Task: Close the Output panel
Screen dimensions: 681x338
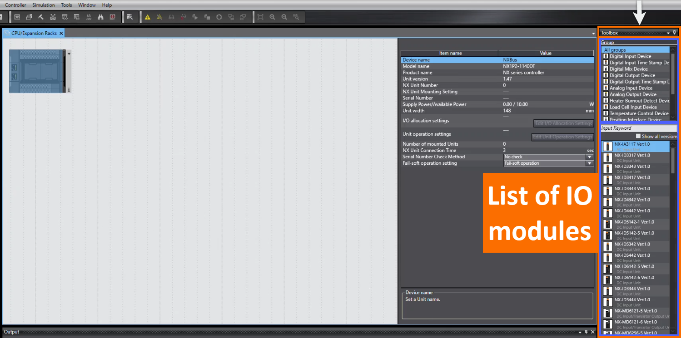Action: tap(592, 332)
